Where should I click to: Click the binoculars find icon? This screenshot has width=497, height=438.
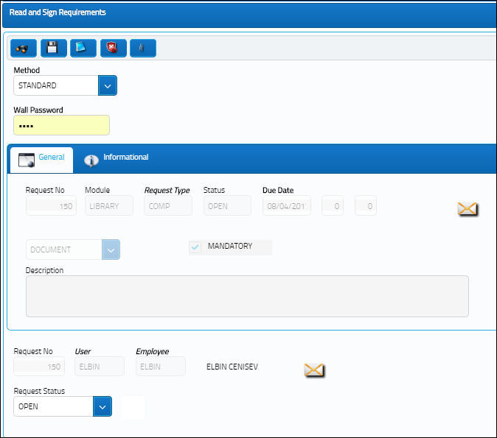point(22,48)
